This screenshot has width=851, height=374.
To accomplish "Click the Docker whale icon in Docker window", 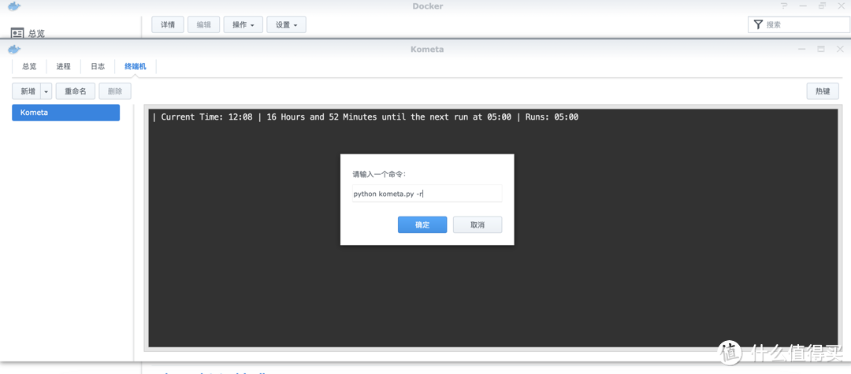I will pos(13,6).
